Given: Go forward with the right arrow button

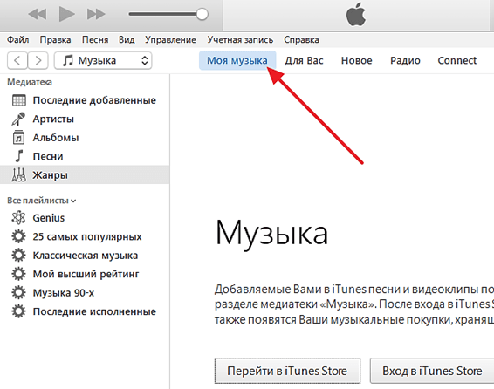Looking at the screenshot, I should 38,60.
